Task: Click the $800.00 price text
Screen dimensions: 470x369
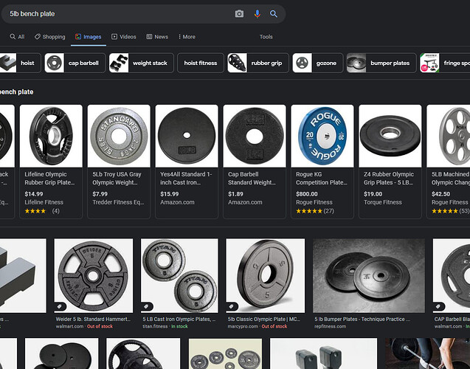Action: (307, 194)
